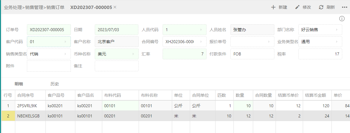The height and width of the screenshot is (133, 350).
Task: Click the 备注 input field
Action: 117,66
